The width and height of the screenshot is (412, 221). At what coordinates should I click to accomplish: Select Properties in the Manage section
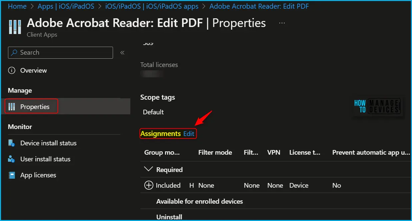pyautogui.click(x=35, y=107)
